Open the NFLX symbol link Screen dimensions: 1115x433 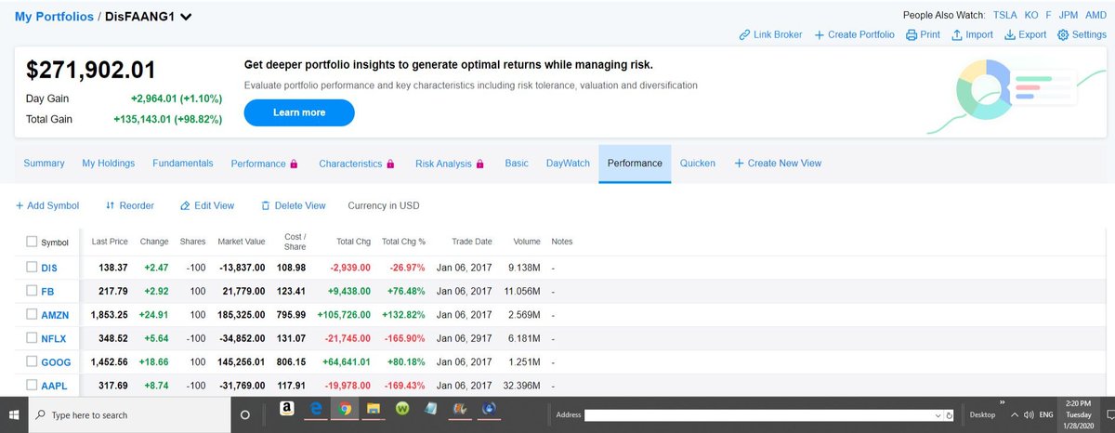point(54,338)
